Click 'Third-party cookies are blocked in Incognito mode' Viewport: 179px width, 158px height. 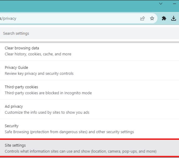coord(48,93)
